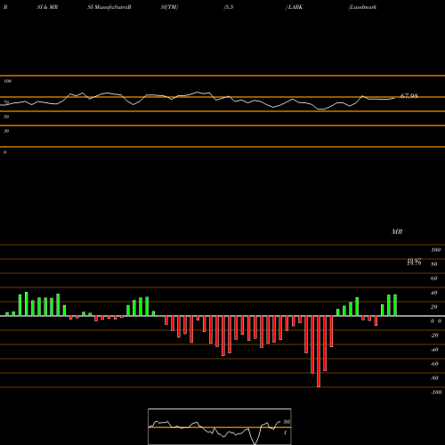Click the LARK ticker text in header

click(x=295, y=7)
